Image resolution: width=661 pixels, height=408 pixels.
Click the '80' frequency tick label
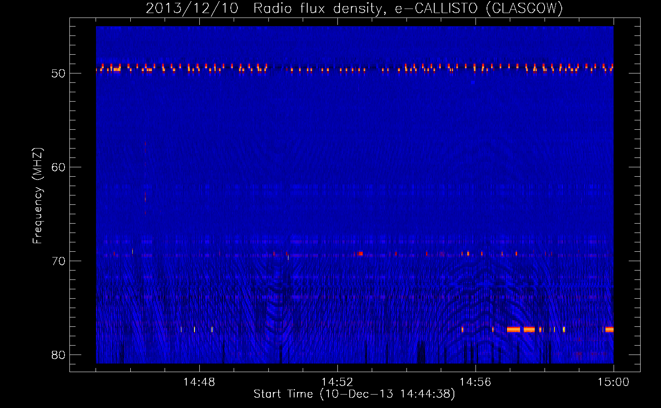(x=58, y=355)
